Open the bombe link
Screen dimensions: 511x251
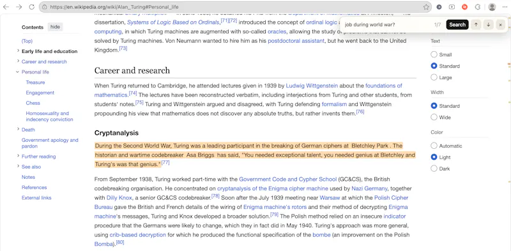click(x=321, y=235)
